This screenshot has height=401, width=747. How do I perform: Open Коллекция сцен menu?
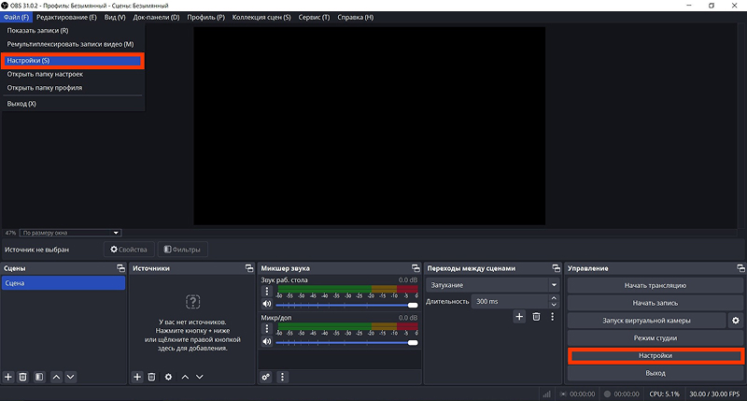point(261,17)
